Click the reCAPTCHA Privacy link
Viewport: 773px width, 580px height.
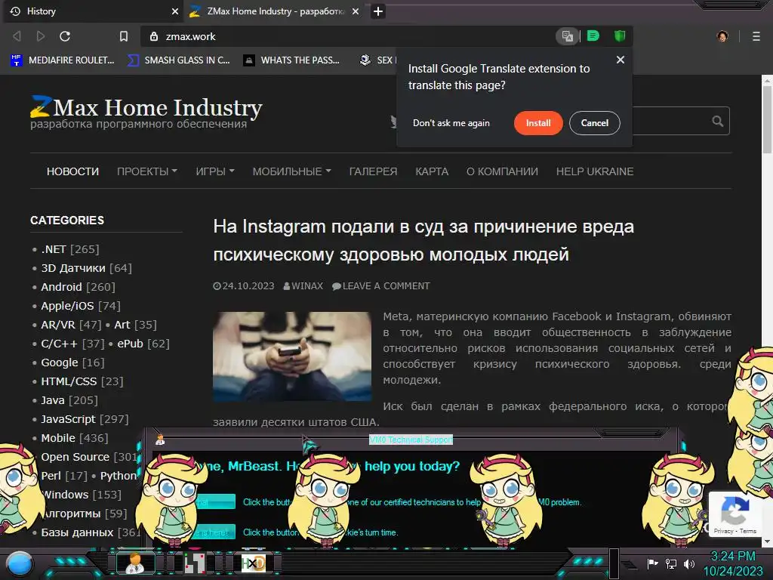[x=723, y=531]
